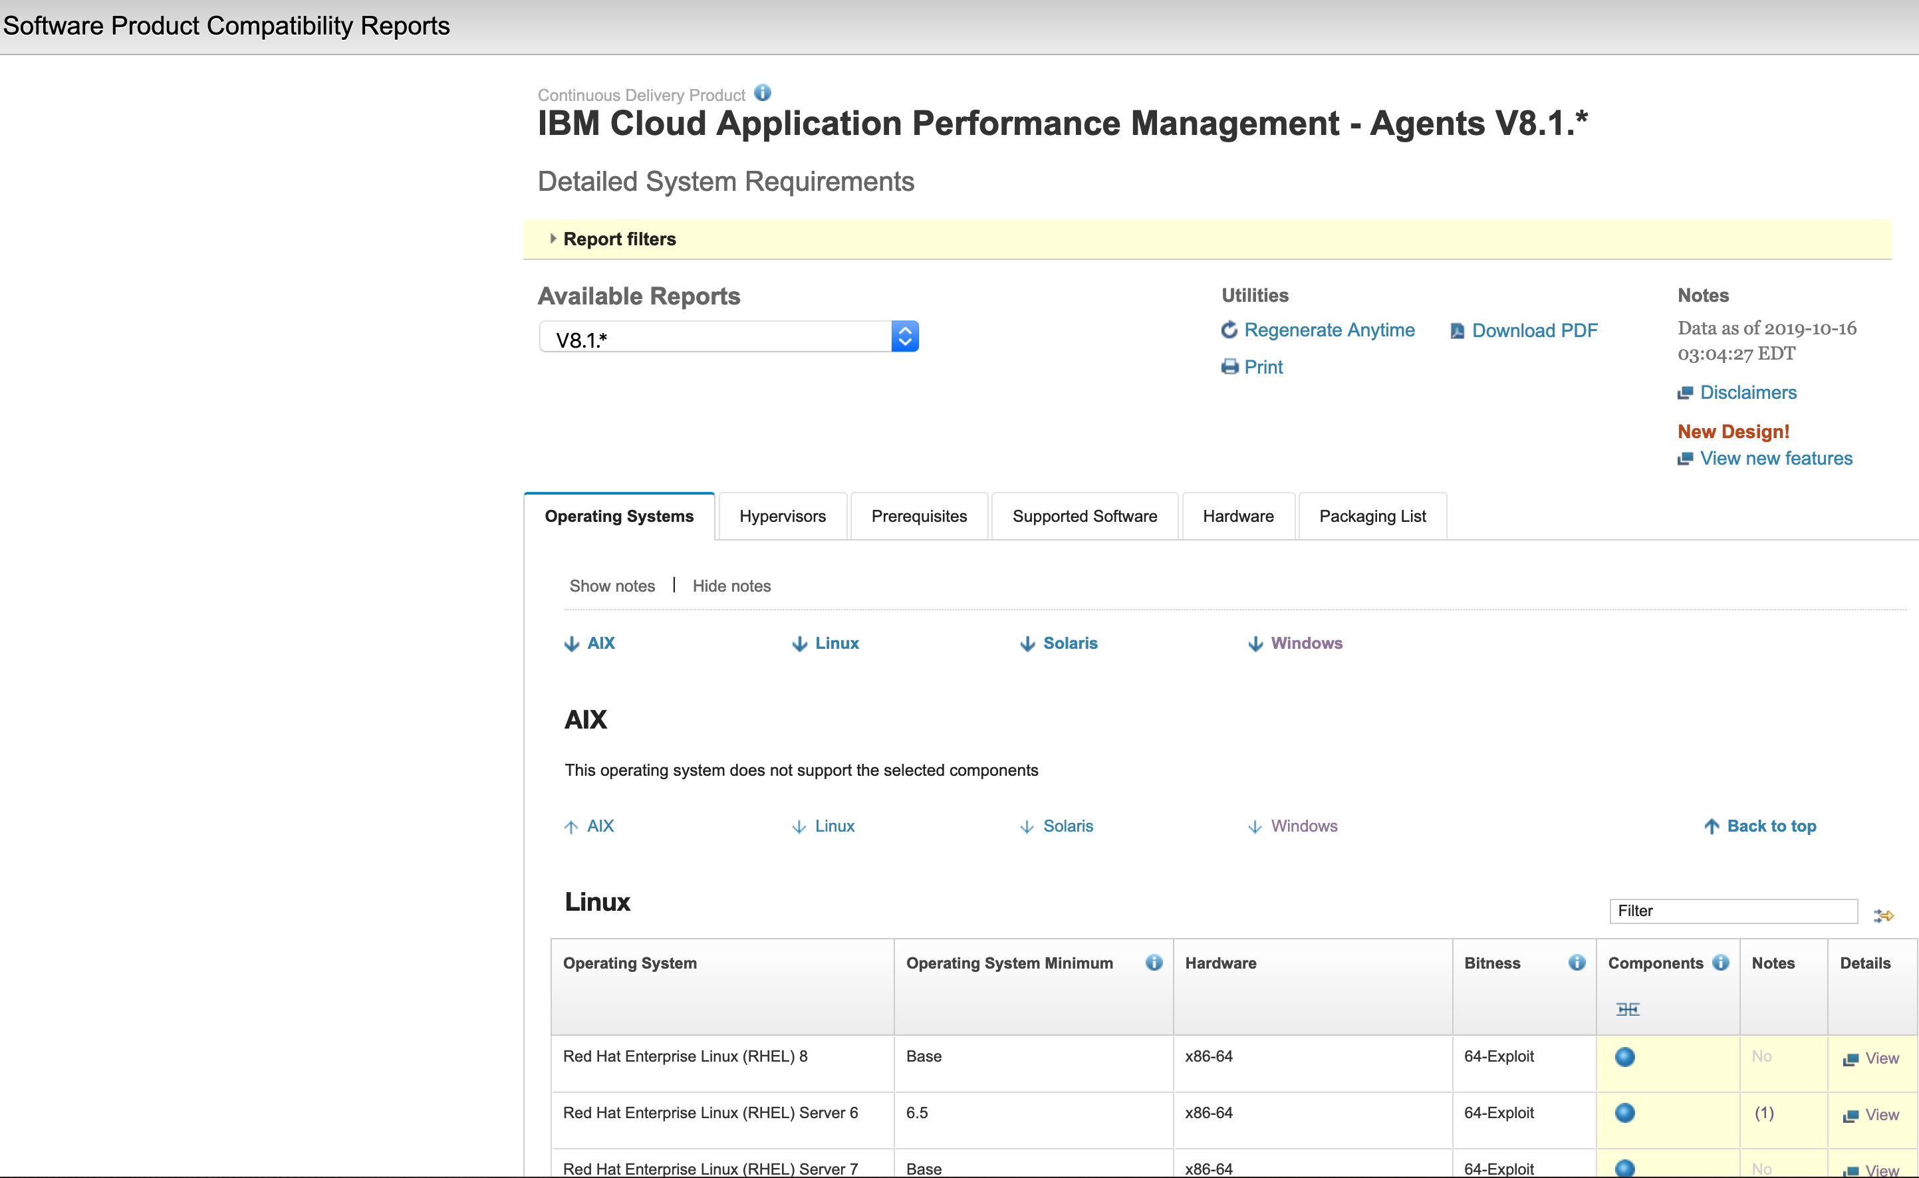Click the Solaris link below AIX section
Image resolution: width=1919 pixels, height=1178 pixels.
click(1068, 826)
